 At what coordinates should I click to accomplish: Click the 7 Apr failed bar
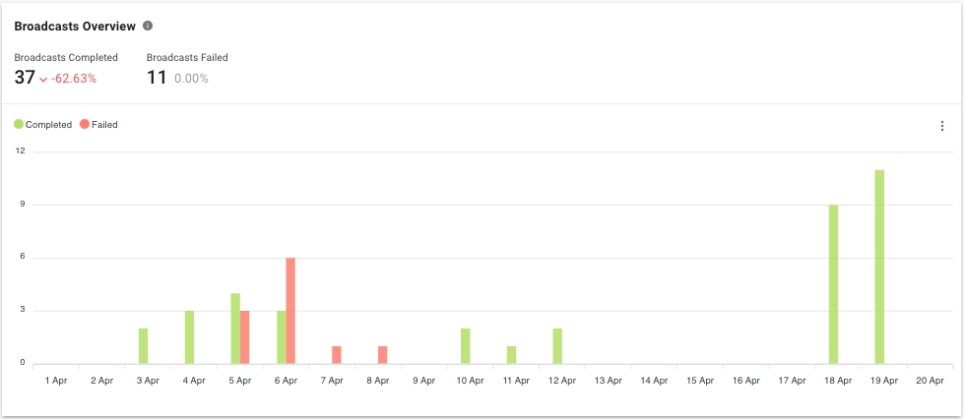click(337, 355)
